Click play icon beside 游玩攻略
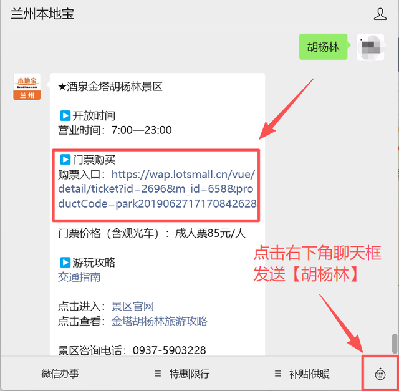 (65, 263)
